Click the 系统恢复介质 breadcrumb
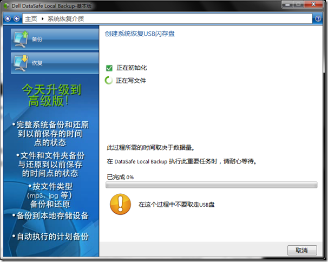Image resolution: width=328 pixels, height=262 pixels. 65,19
